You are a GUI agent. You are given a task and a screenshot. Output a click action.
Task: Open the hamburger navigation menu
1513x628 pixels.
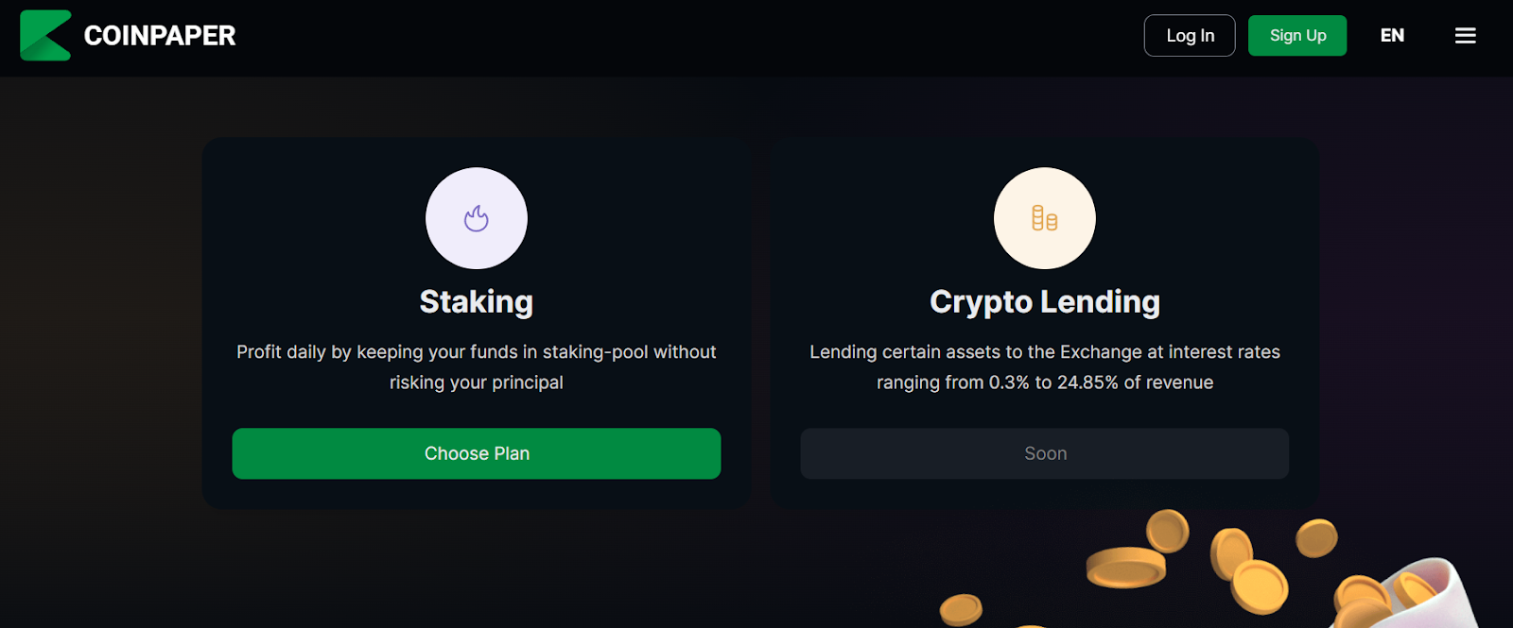click(x=1465, y=36)
